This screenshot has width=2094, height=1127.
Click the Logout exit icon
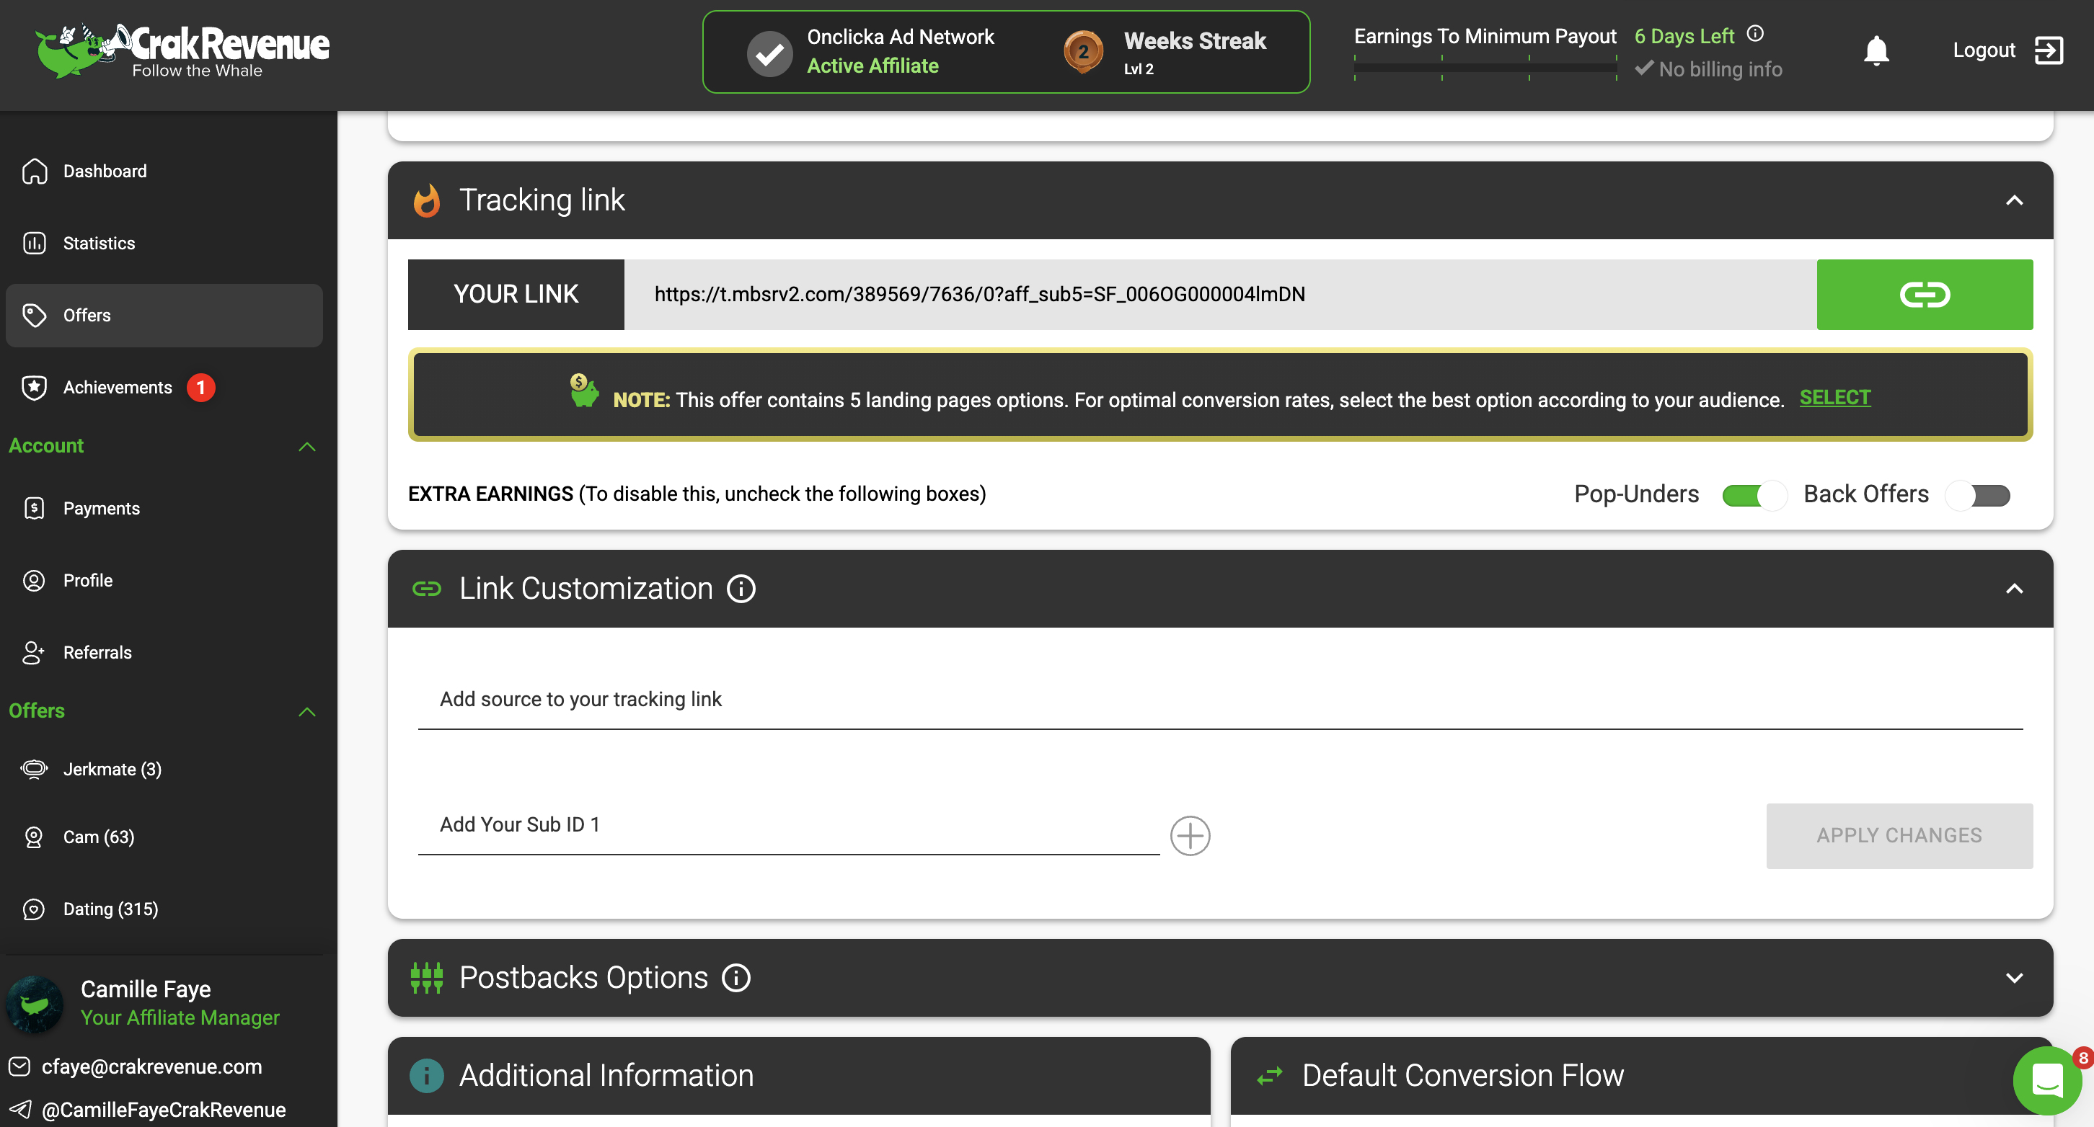pyautogui.click(x=2048, y=50)
